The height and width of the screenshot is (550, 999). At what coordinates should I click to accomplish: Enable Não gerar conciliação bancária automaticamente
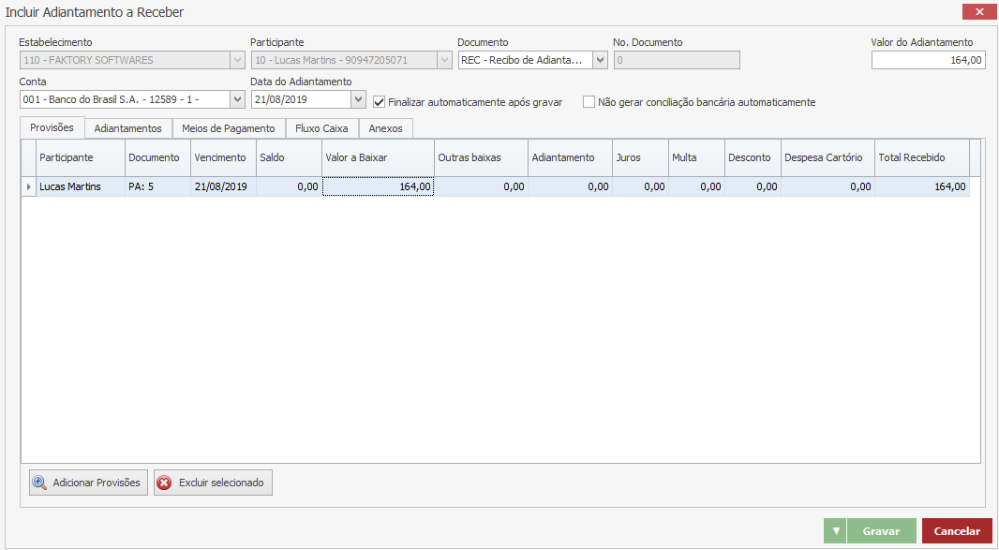589,102
